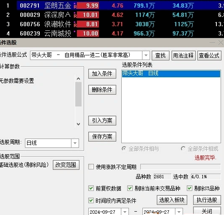Toggle 剔除当前未交易品种 checkbox
Viewport: 224px width, 215px height.
(130, 188)
